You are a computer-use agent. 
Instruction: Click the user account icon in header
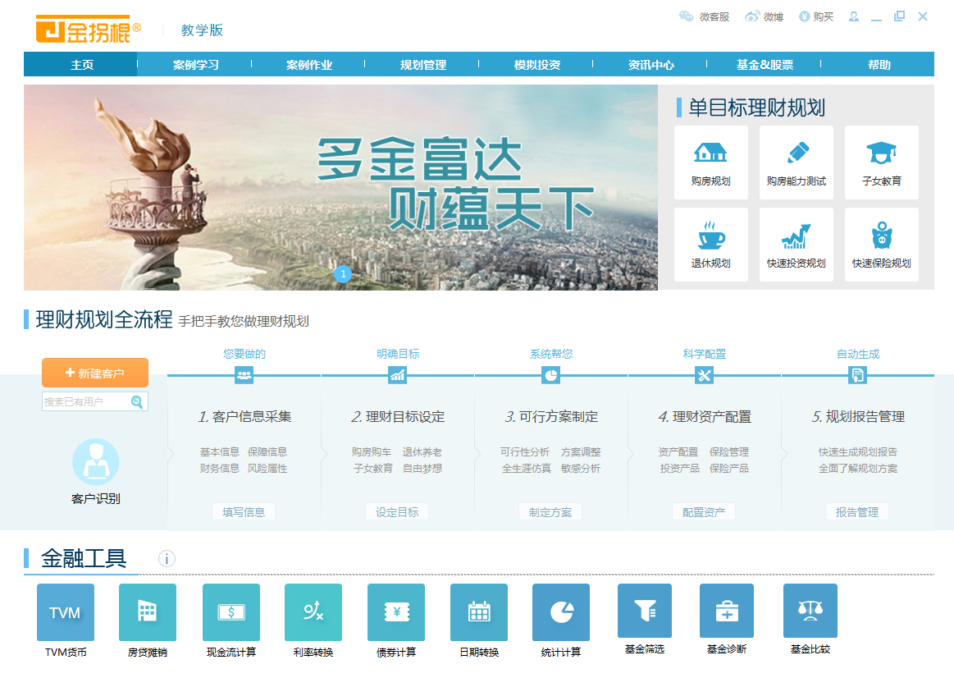854,17
